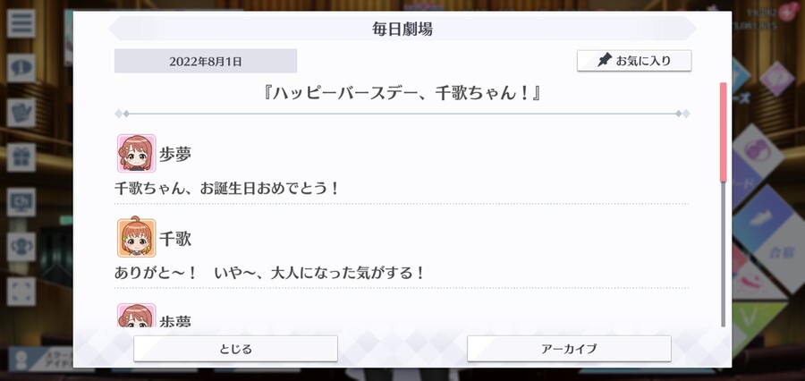Open the hamburger menu icon
Screen dimensions: 805x381
pos(21,23)
